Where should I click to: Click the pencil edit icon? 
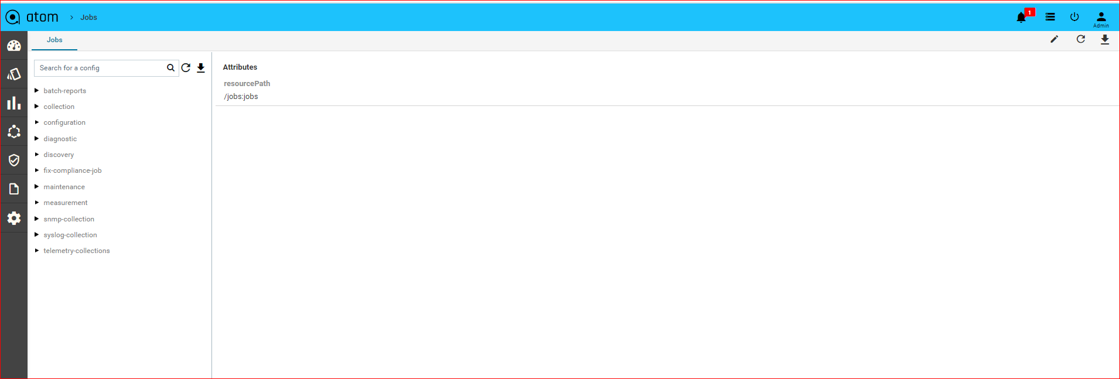click(x=1054, y=39)
